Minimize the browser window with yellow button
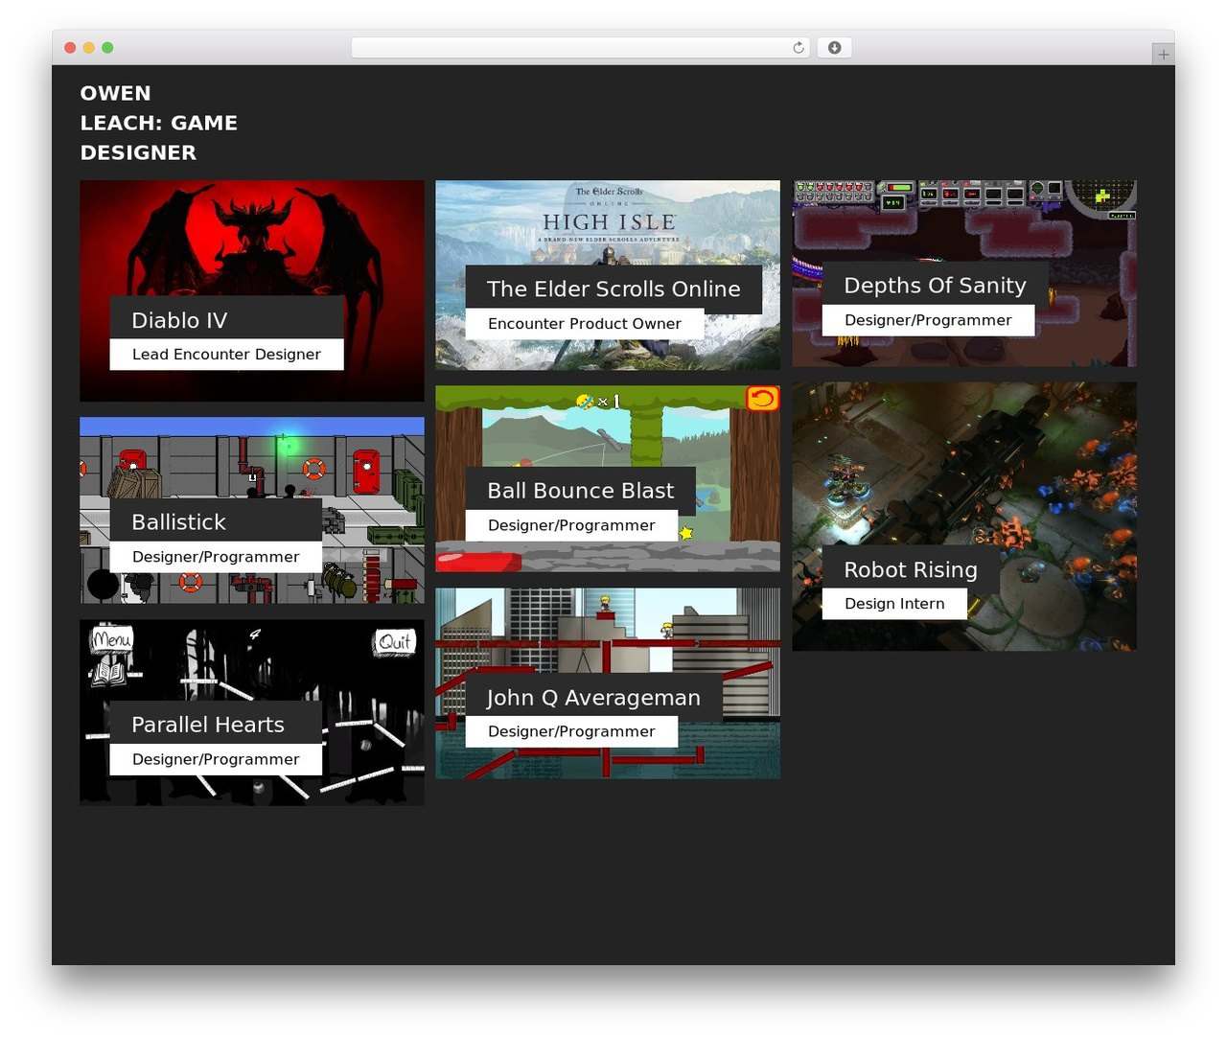 pos(89,48)
